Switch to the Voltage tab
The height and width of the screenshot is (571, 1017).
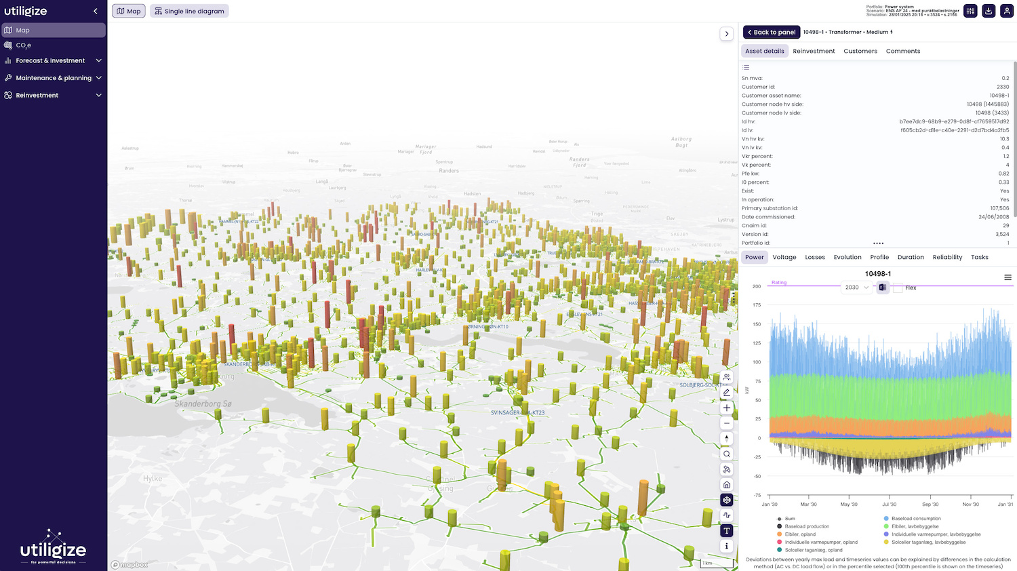point(784,258)
